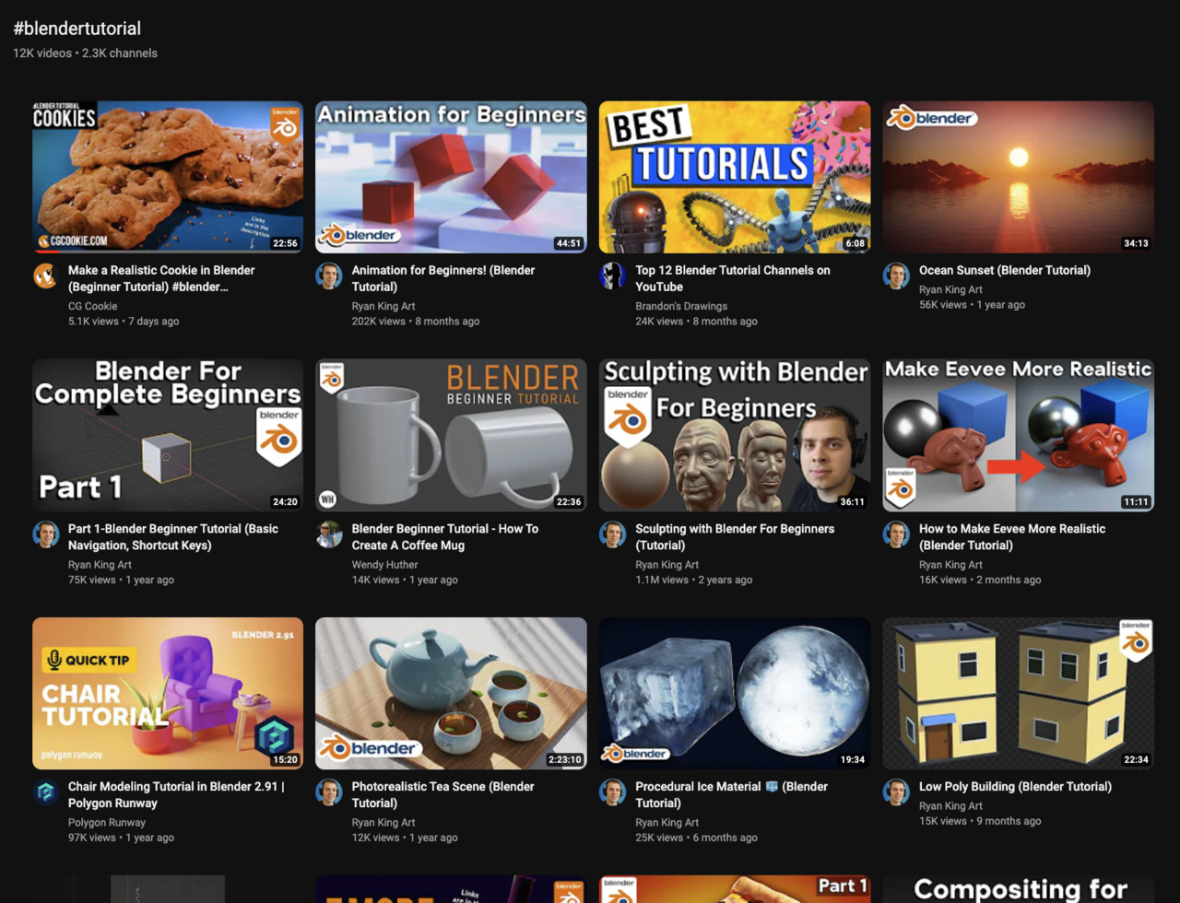Open channel avatar beside Animation for Beginners title
The image size is (1180, 903).
[x=329, y=276]
